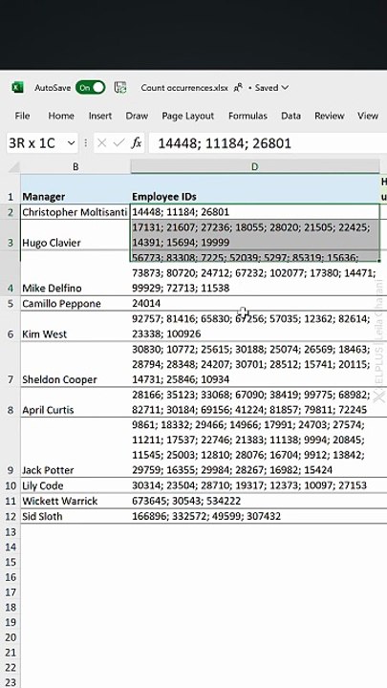Toggle the AutoSave switch off

point(91,87)
